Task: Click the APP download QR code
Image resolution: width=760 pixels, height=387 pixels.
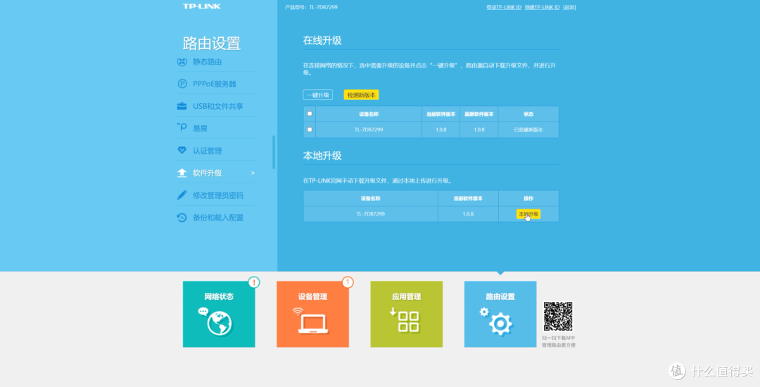Action: click(x=558, y=316)
